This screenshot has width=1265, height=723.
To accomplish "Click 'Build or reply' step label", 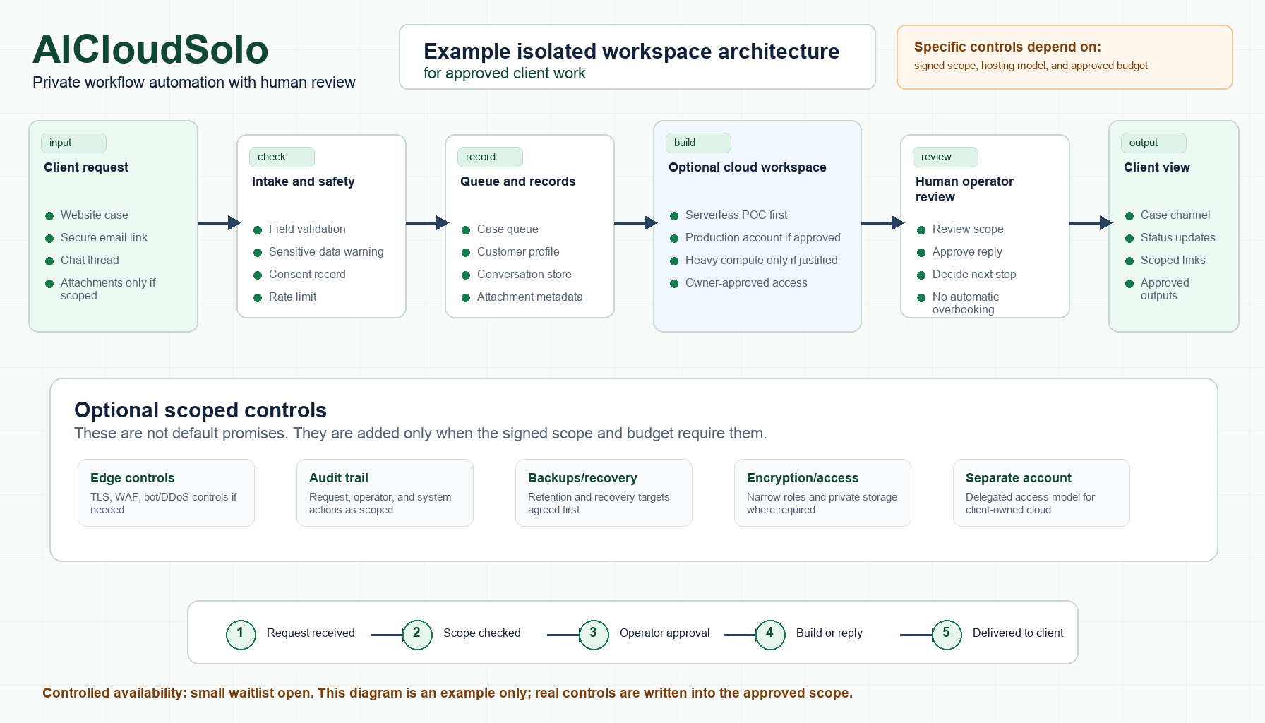I will point(829,633).
